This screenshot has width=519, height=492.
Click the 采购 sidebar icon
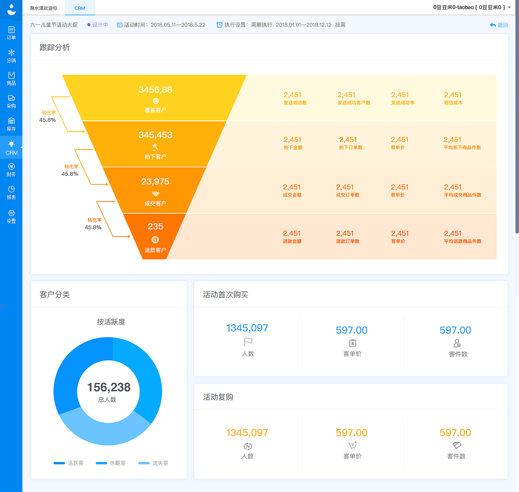click(x=11, y=101)
